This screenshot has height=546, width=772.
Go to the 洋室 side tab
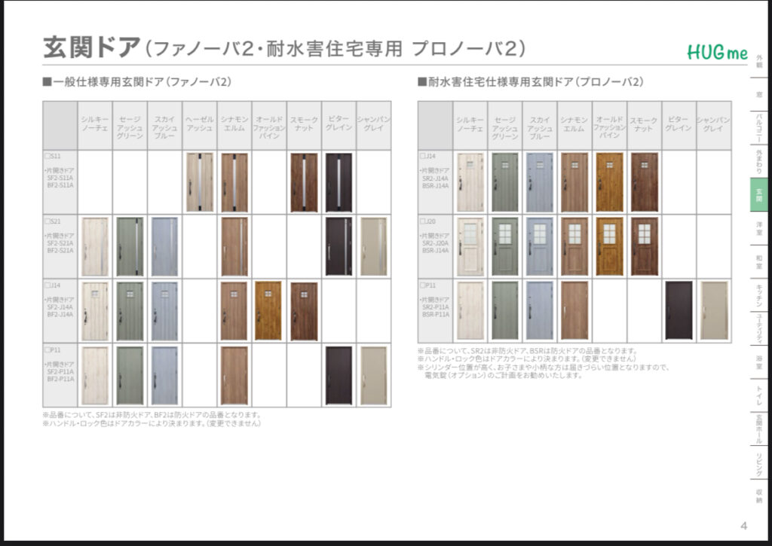click(x=759, y=228)
